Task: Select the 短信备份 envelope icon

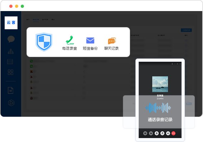Action: (90, 40)
